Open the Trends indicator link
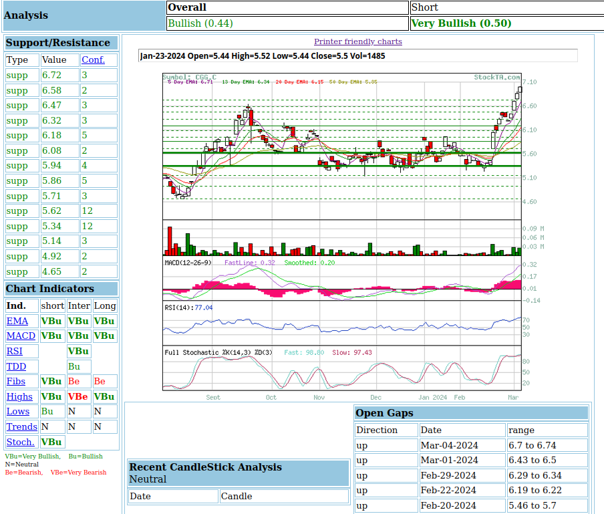 coord(22,426)
